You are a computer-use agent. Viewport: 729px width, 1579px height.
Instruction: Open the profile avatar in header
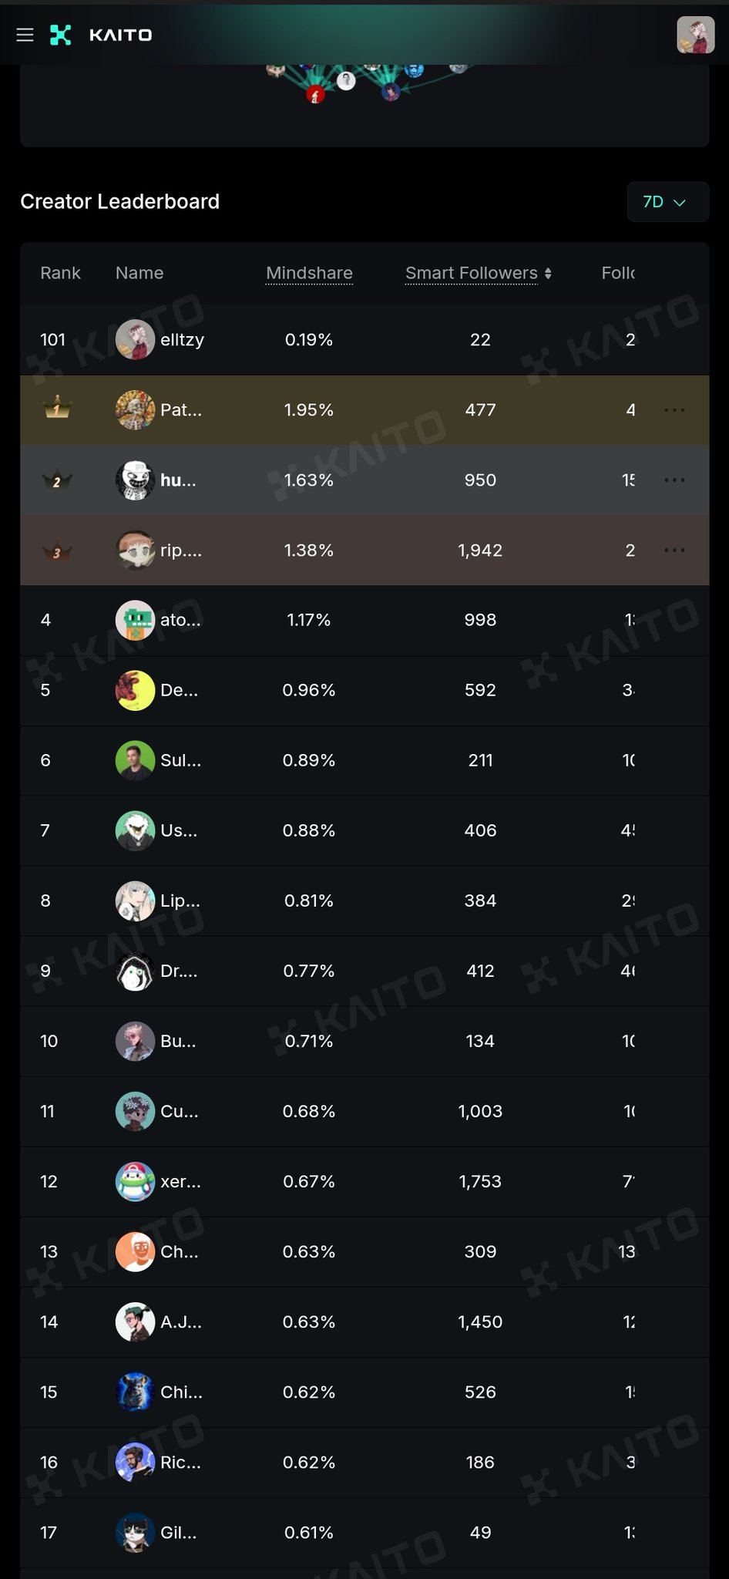[x=695, y=35]
